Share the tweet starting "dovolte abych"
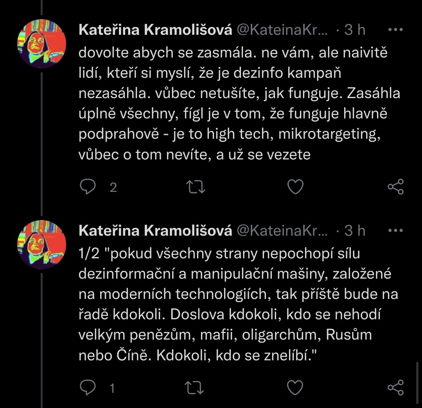Screen dimensions: 422x408 (395, 187)
